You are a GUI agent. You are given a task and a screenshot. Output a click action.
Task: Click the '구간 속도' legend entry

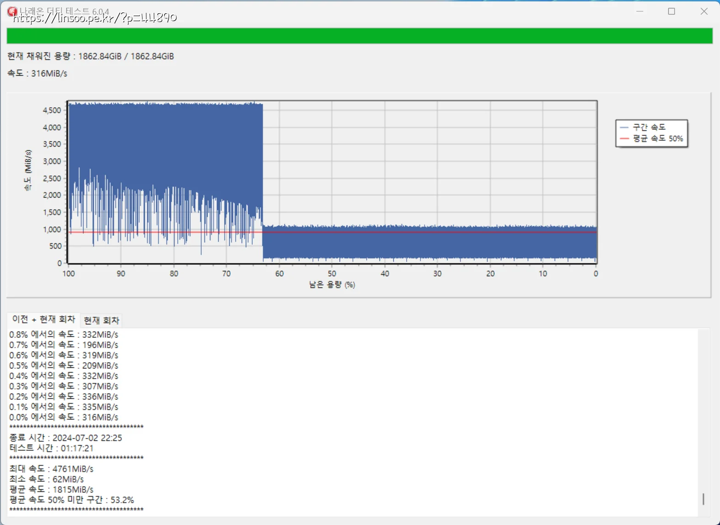[x=649, y=127]
